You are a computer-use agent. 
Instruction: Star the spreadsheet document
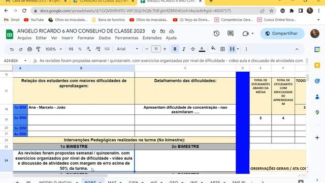pos(153,32)
